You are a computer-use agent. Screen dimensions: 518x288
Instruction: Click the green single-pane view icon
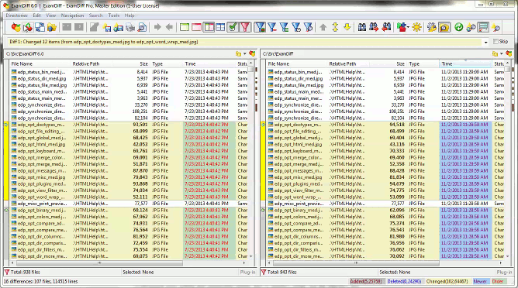point(185,27)
